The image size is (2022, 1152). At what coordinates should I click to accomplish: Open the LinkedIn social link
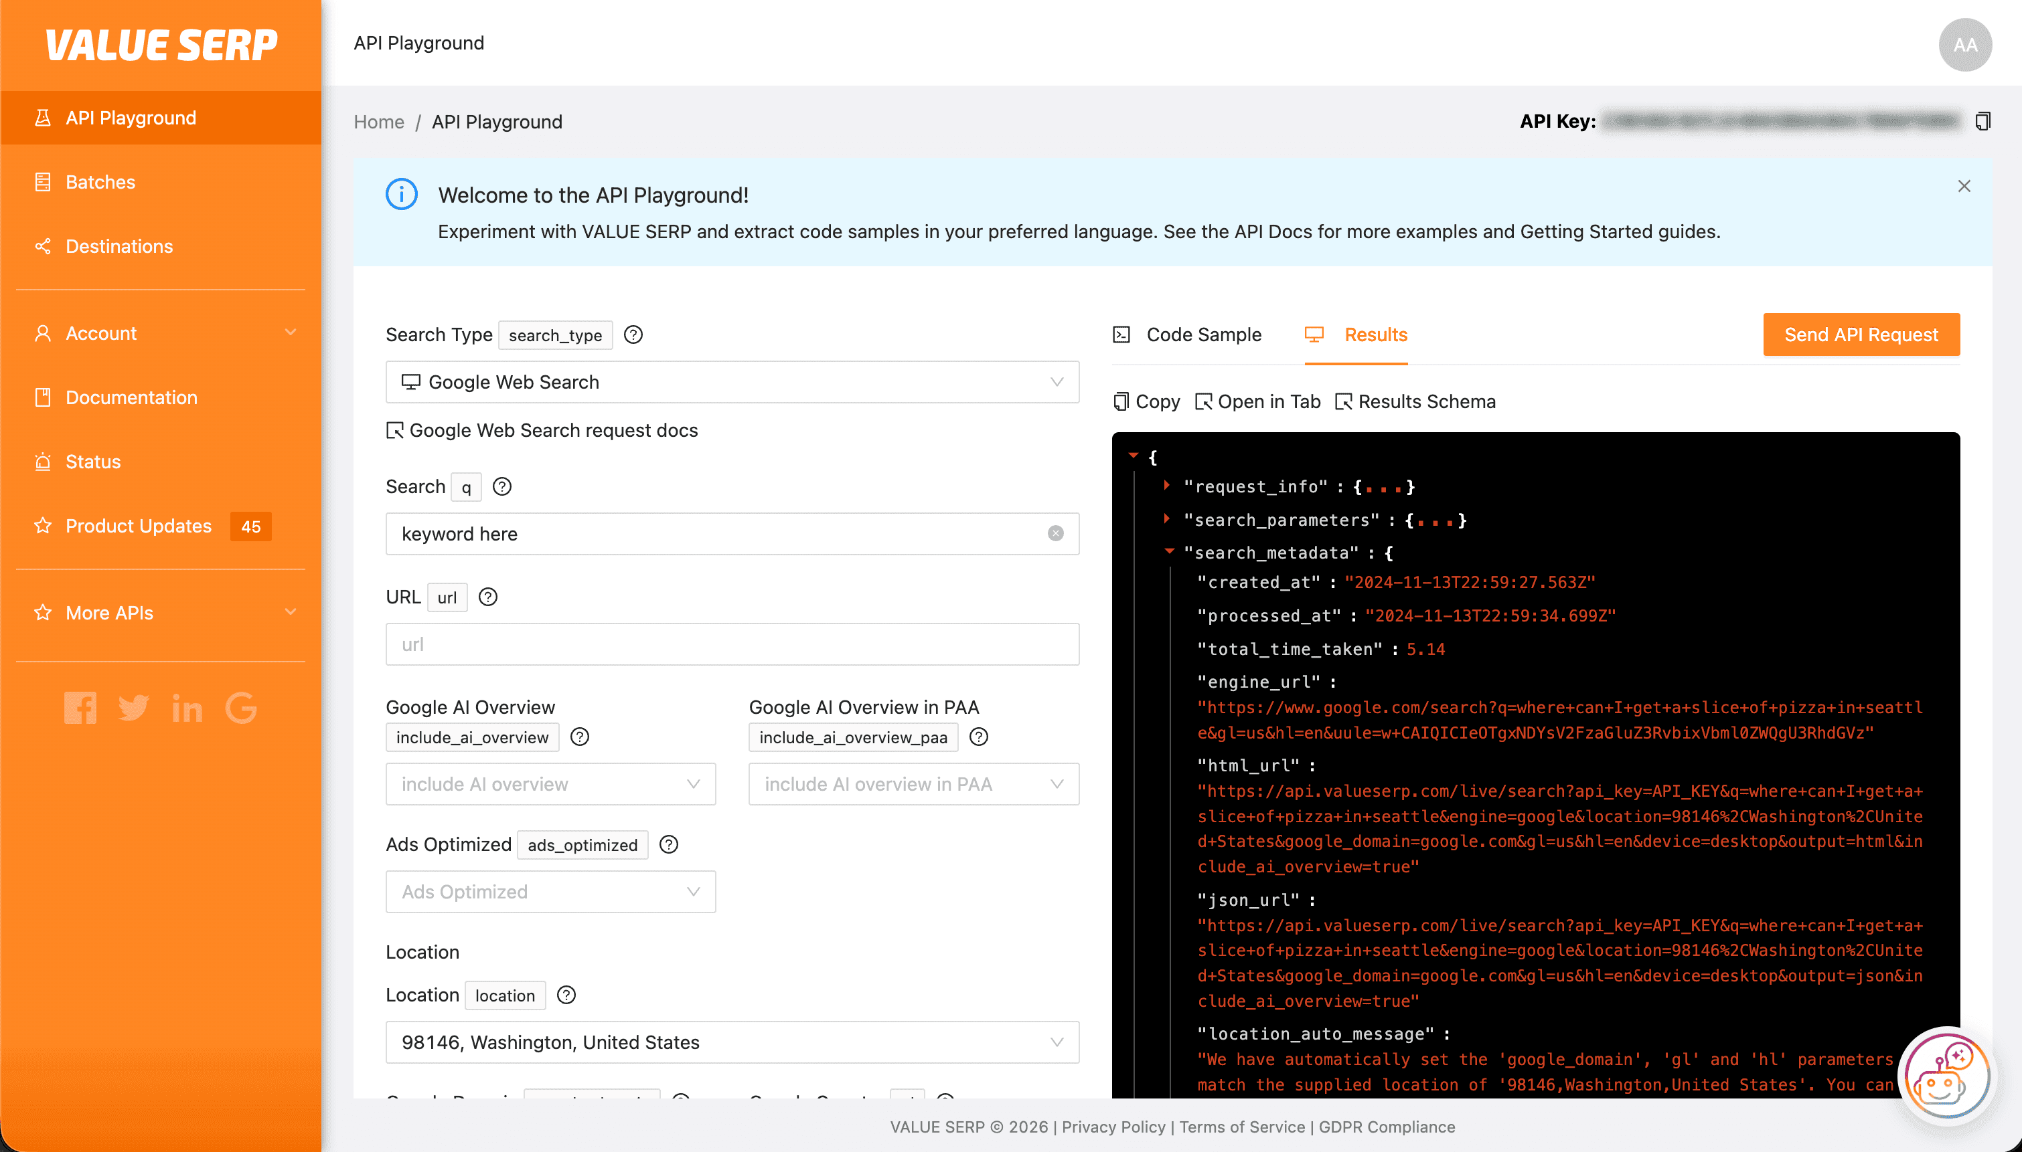coord(187,708)
